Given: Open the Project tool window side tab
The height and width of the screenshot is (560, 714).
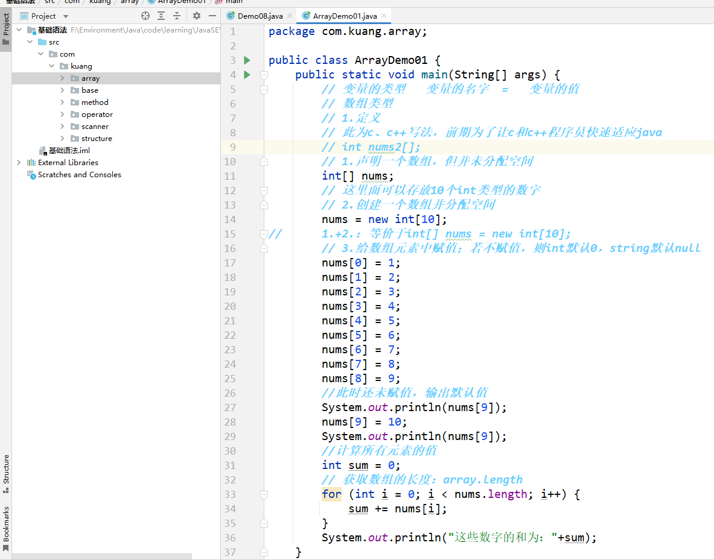Looking at the screenshot, I should [5, 29].
